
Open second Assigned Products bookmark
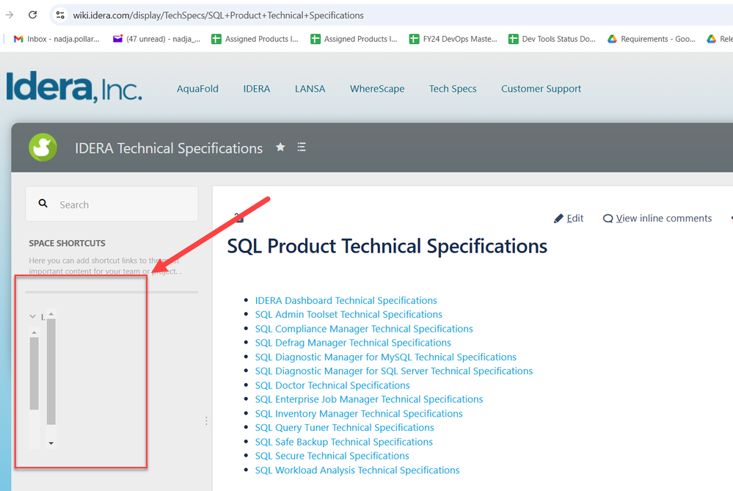(354, 40)
